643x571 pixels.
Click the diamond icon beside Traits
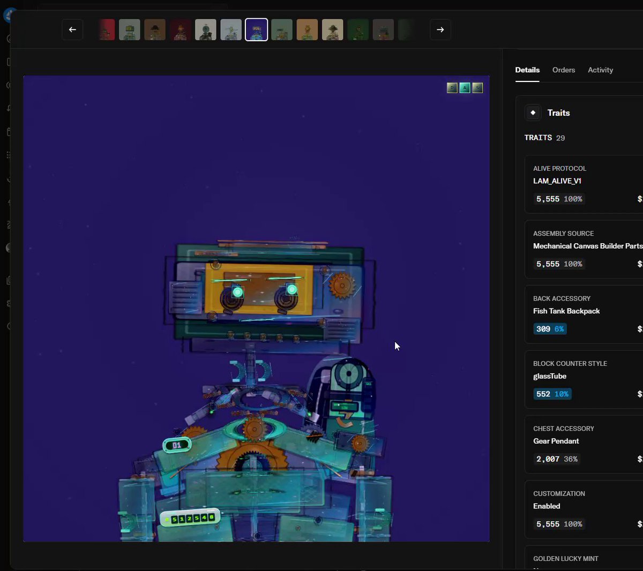533,112
